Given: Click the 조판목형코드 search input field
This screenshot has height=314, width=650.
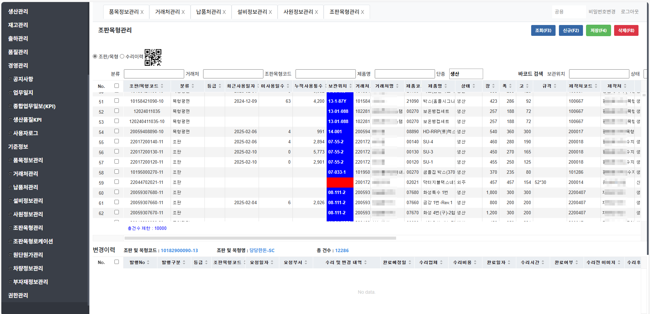Looking at the screenshot, I should [x=326, y=74].
